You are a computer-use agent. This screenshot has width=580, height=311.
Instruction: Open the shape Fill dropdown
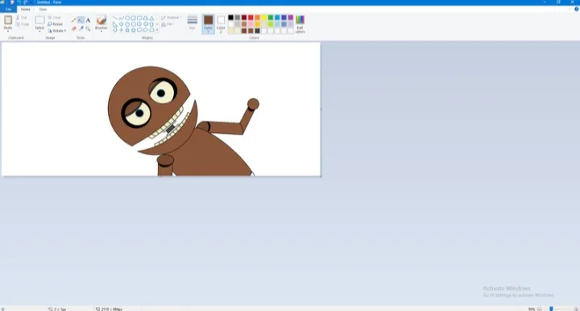168,24
